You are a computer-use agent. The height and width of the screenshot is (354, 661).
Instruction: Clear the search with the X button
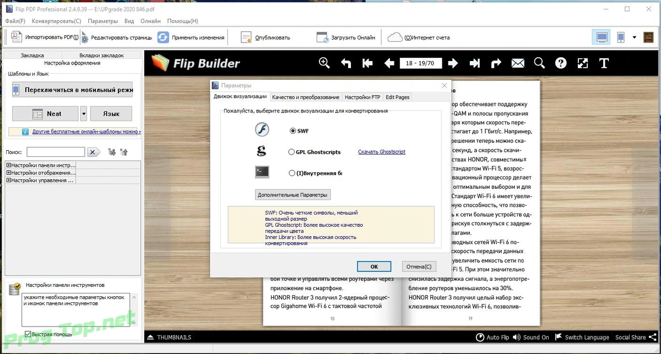click(94, 152)
